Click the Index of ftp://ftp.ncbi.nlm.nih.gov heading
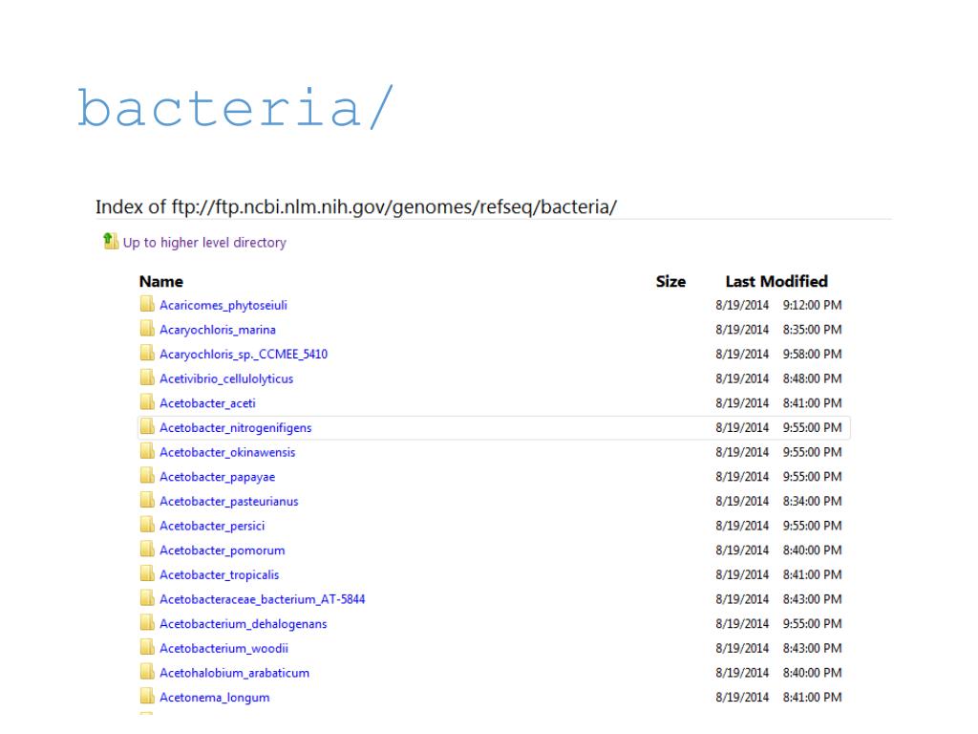978x734 pixels. coord(356,206)
